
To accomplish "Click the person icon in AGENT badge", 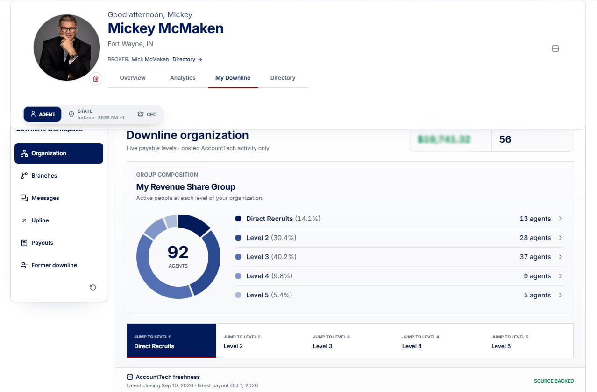I will [x=33, y=114].
